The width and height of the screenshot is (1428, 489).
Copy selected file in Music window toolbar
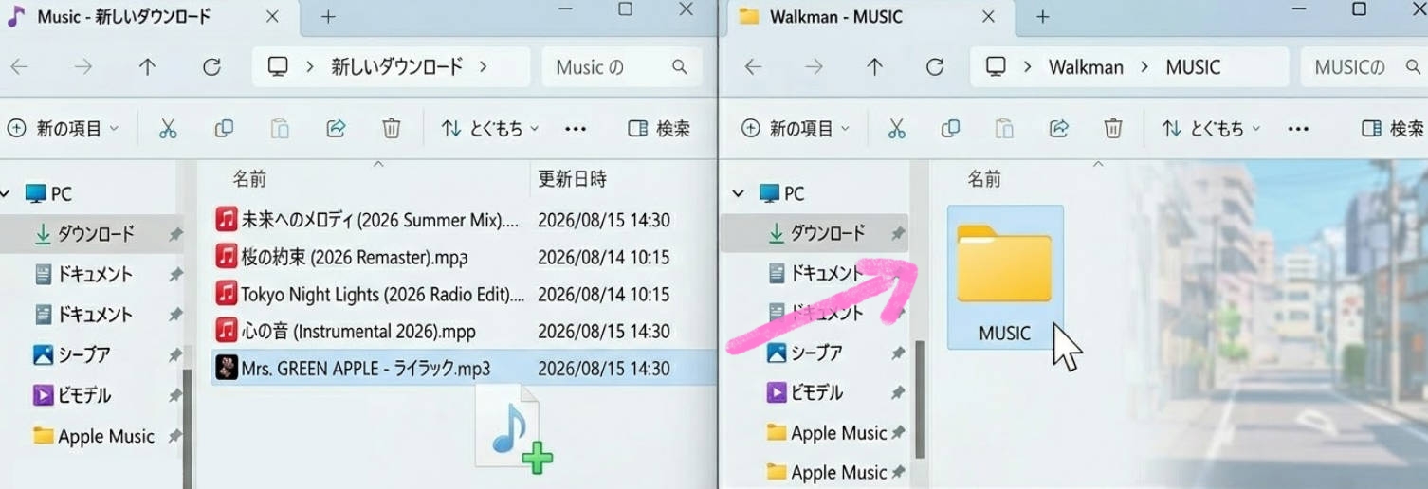[224, 129]
